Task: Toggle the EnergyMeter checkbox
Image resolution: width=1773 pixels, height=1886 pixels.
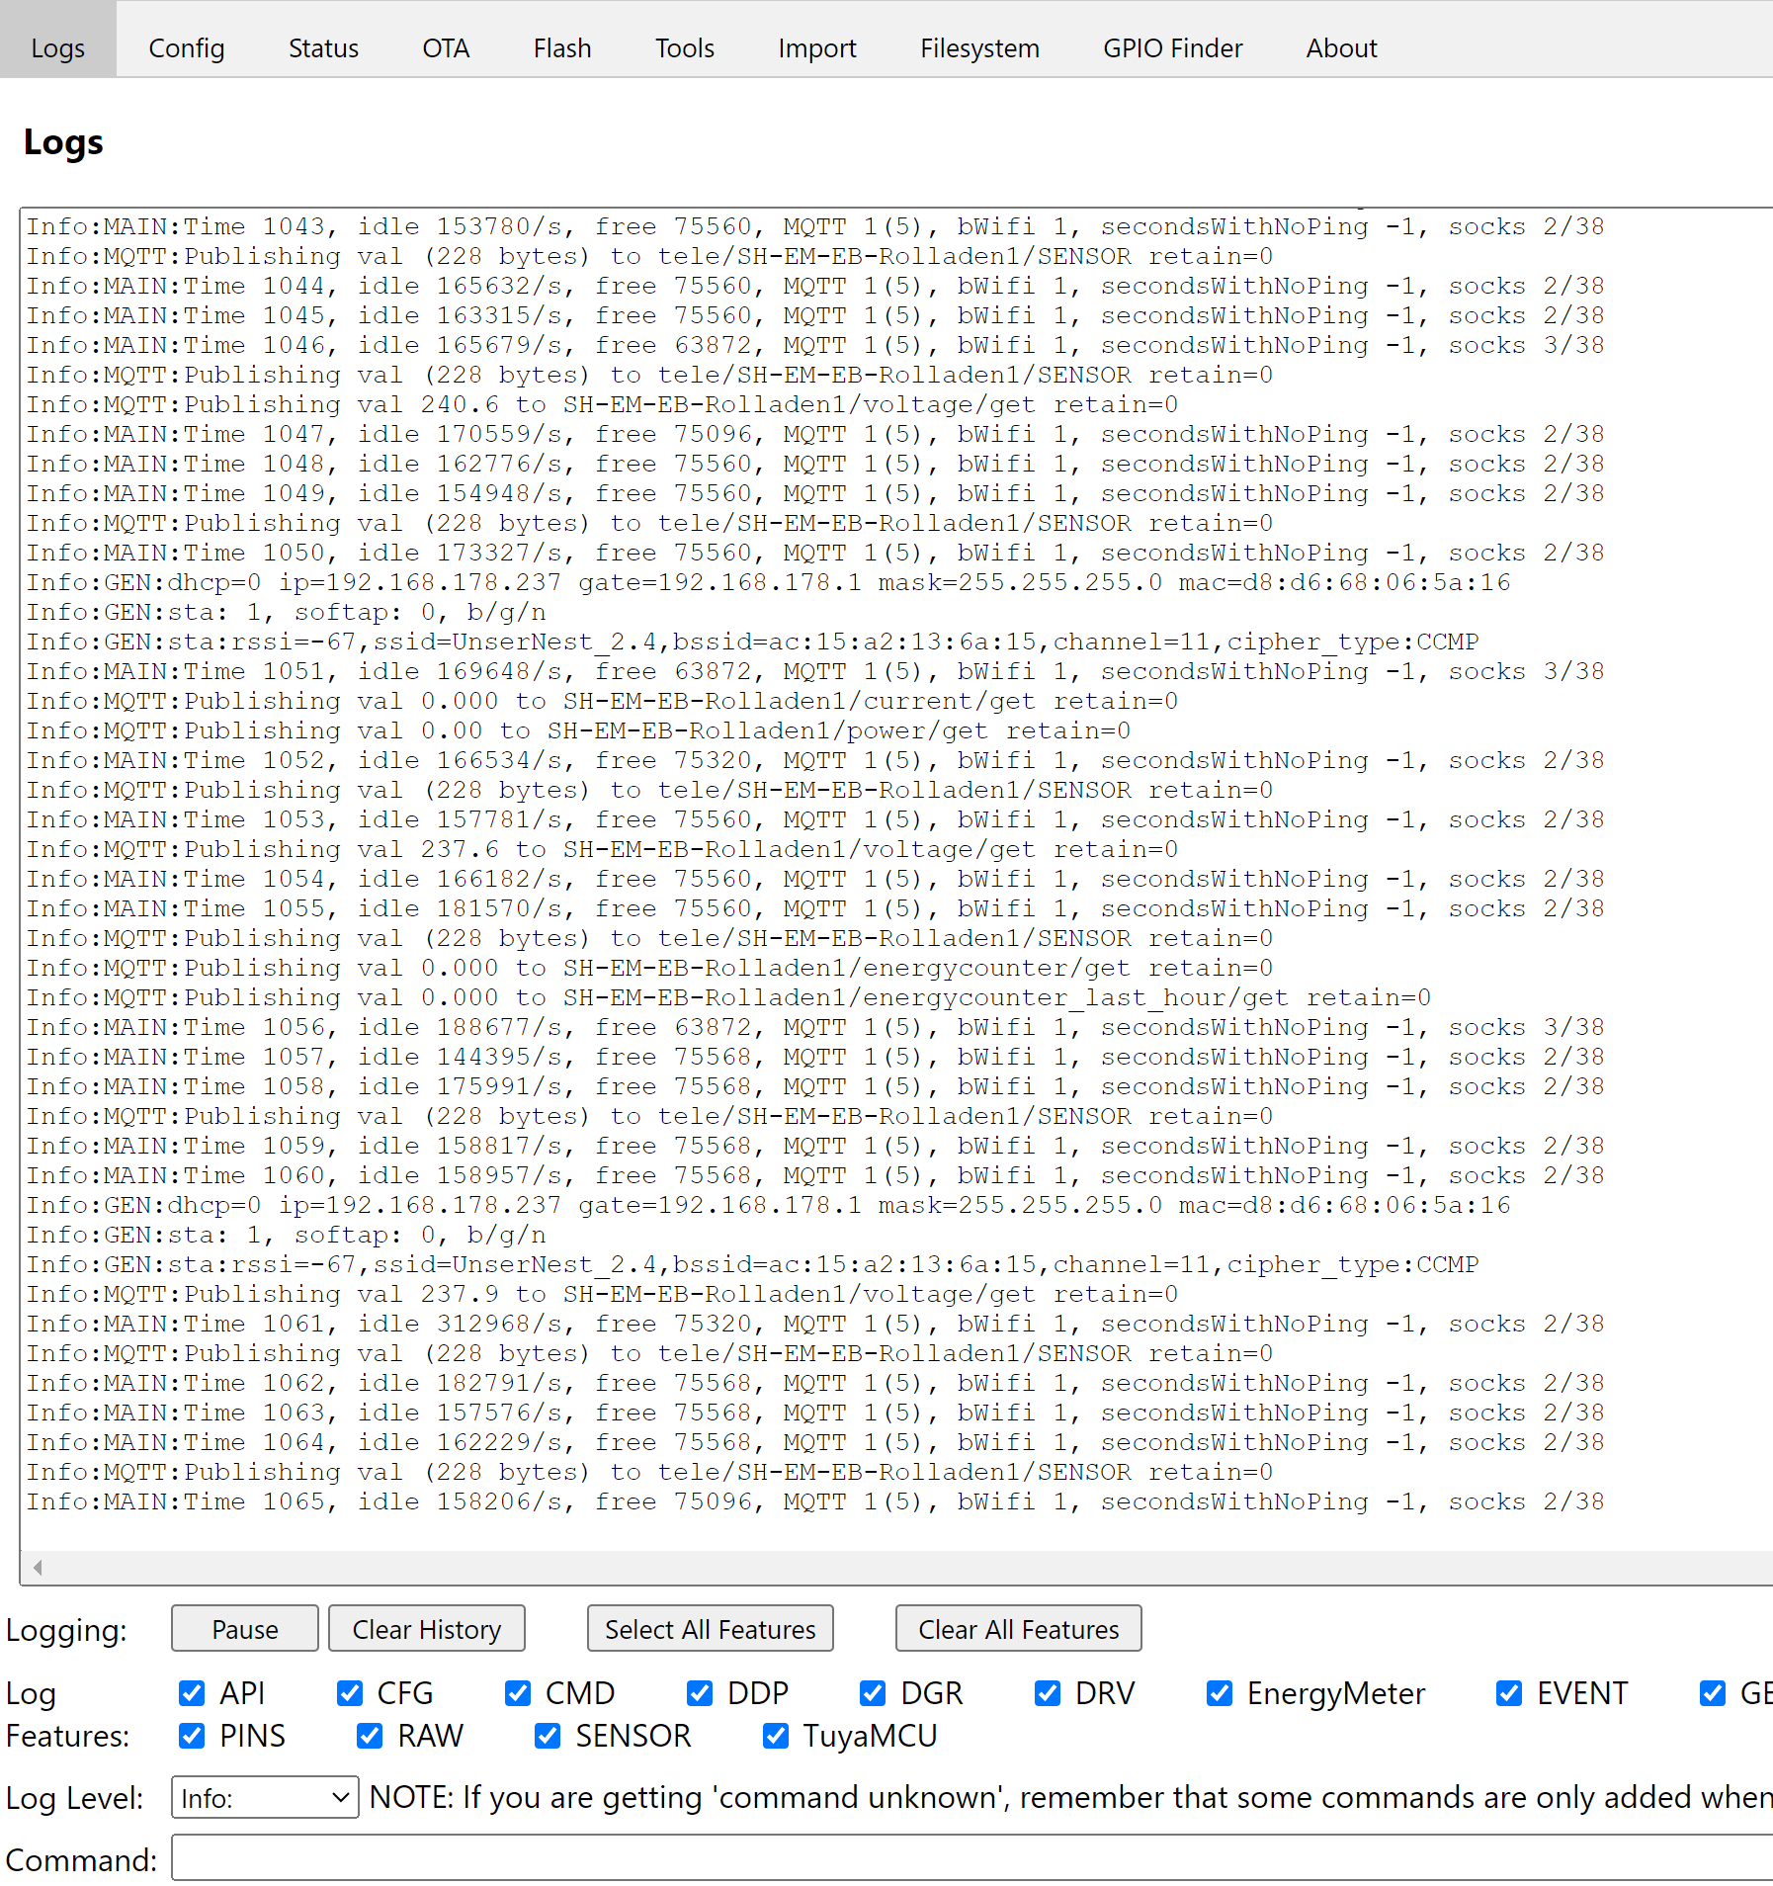Action: (x=1220, y=1693)
